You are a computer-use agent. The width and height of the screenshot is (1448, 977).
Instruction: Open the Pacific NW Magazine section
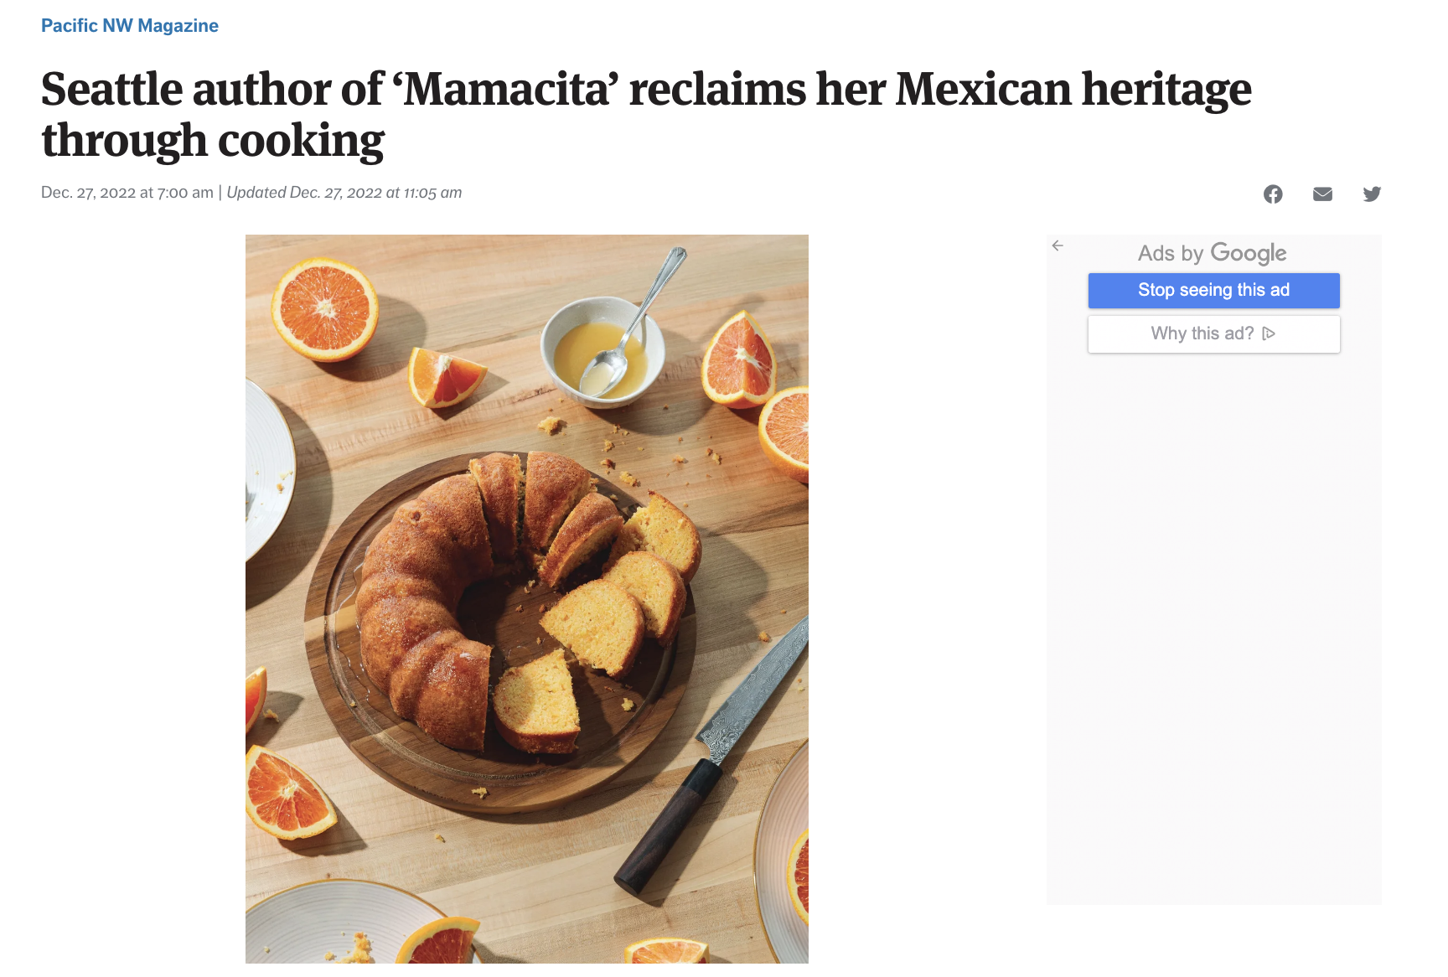[x=130, y=26]
